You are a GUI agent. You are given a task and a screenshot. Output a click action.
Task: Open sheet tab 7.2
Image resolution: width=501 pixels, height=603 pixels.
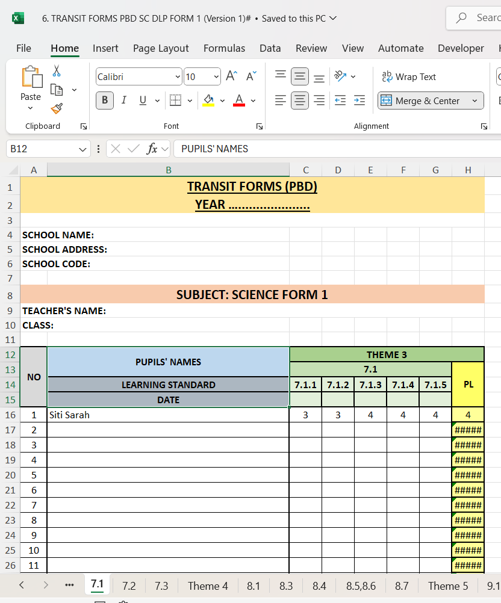129,586
